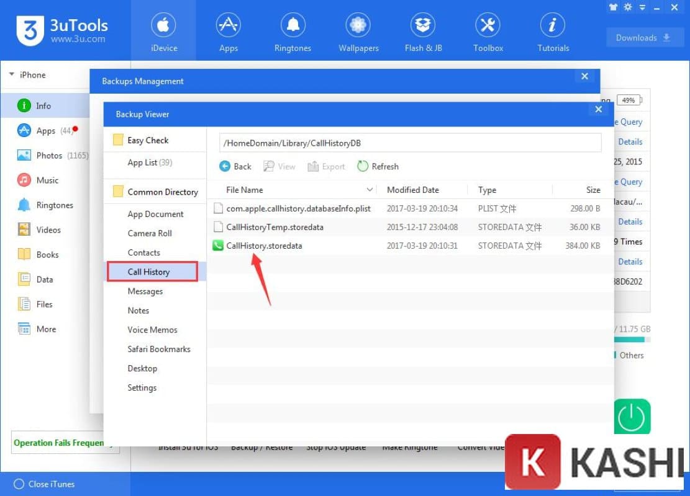Refresh the backup file list
This screenshot has height=496, width=690.
378,166
